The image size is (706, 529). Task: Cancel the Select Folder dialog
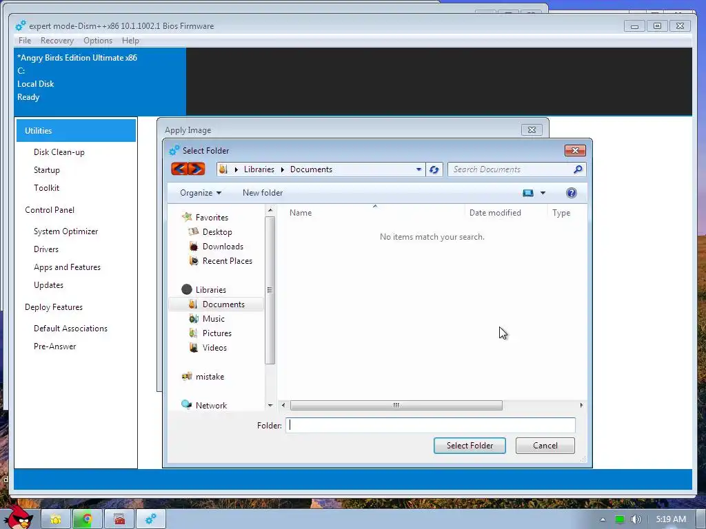tap(545, 446)
